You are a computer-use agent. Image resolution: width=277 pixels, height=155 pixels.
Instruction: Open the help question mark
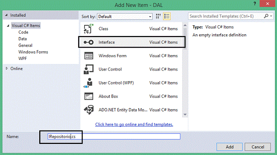(x=255, y=4)
